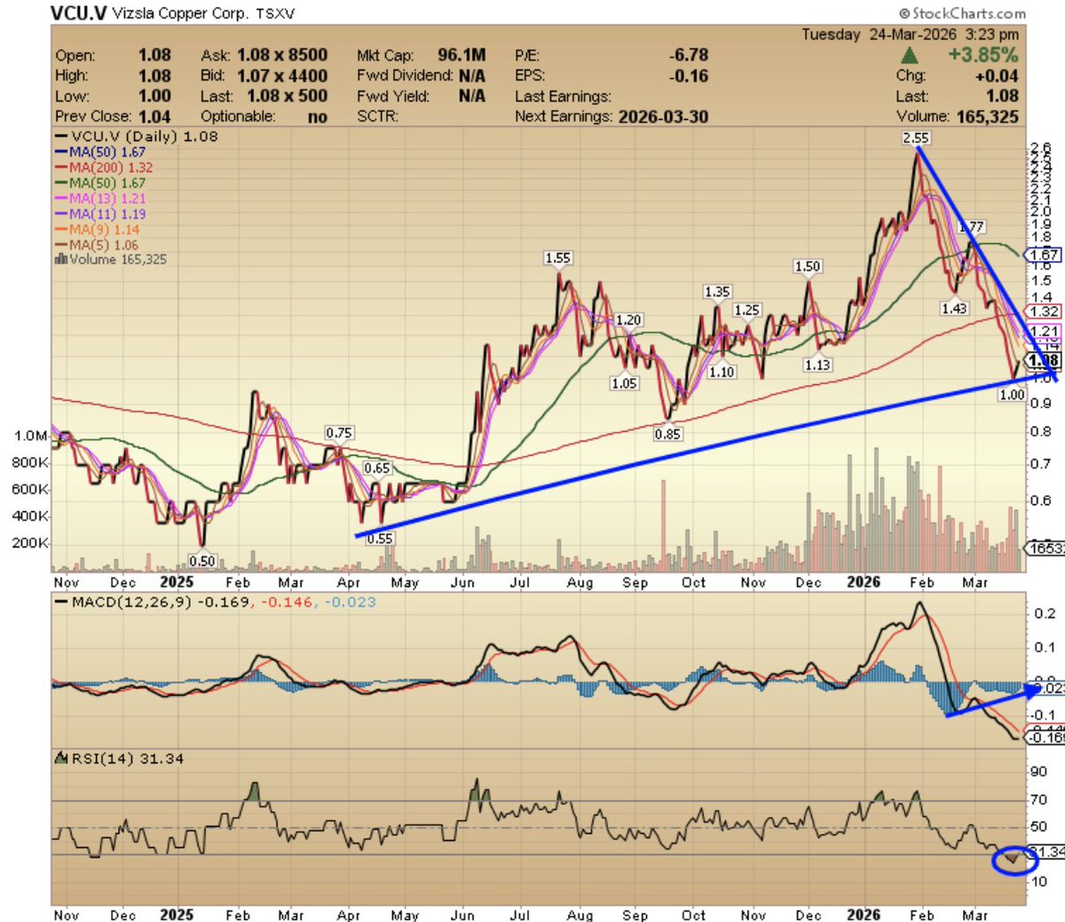Click the pink MA(13) 1.21 legend entry
The image size is (1065, 922).
click(100, 199)
